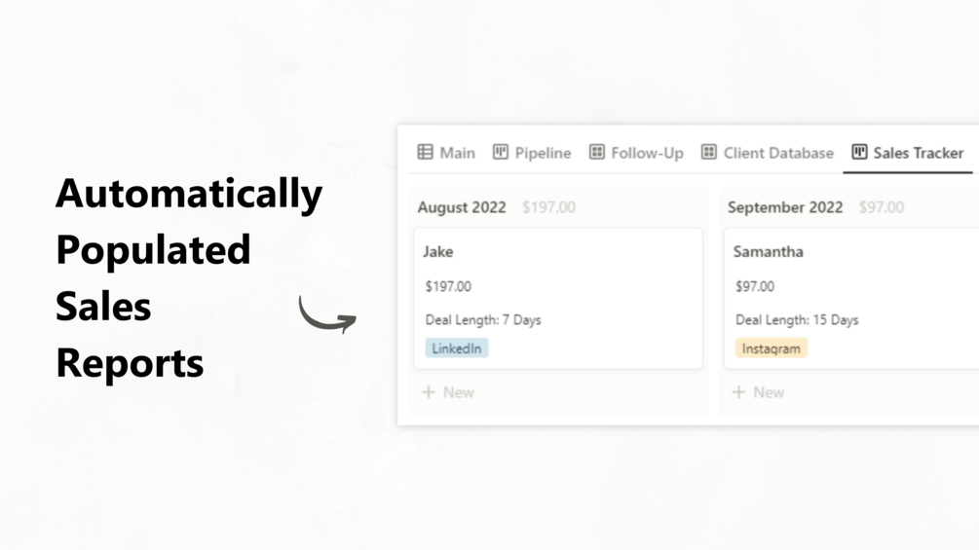Click the Sales Tracker board icon
Screen dimensions: 979x550
pos(859,153)
